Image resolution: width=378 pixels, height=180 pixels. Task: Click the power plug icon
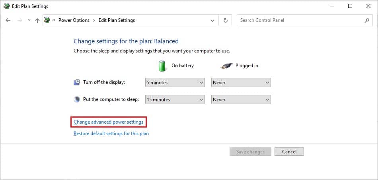point(226,66)
